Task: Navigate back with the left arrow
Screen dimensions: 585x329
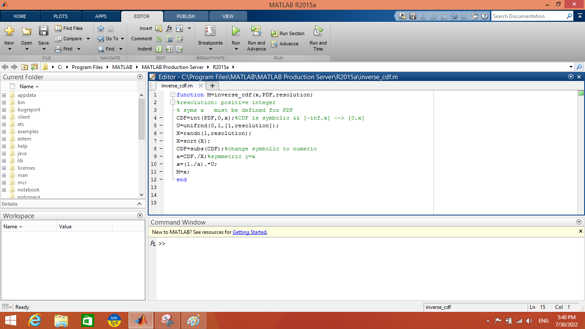Action: click(x=101, y=29)
